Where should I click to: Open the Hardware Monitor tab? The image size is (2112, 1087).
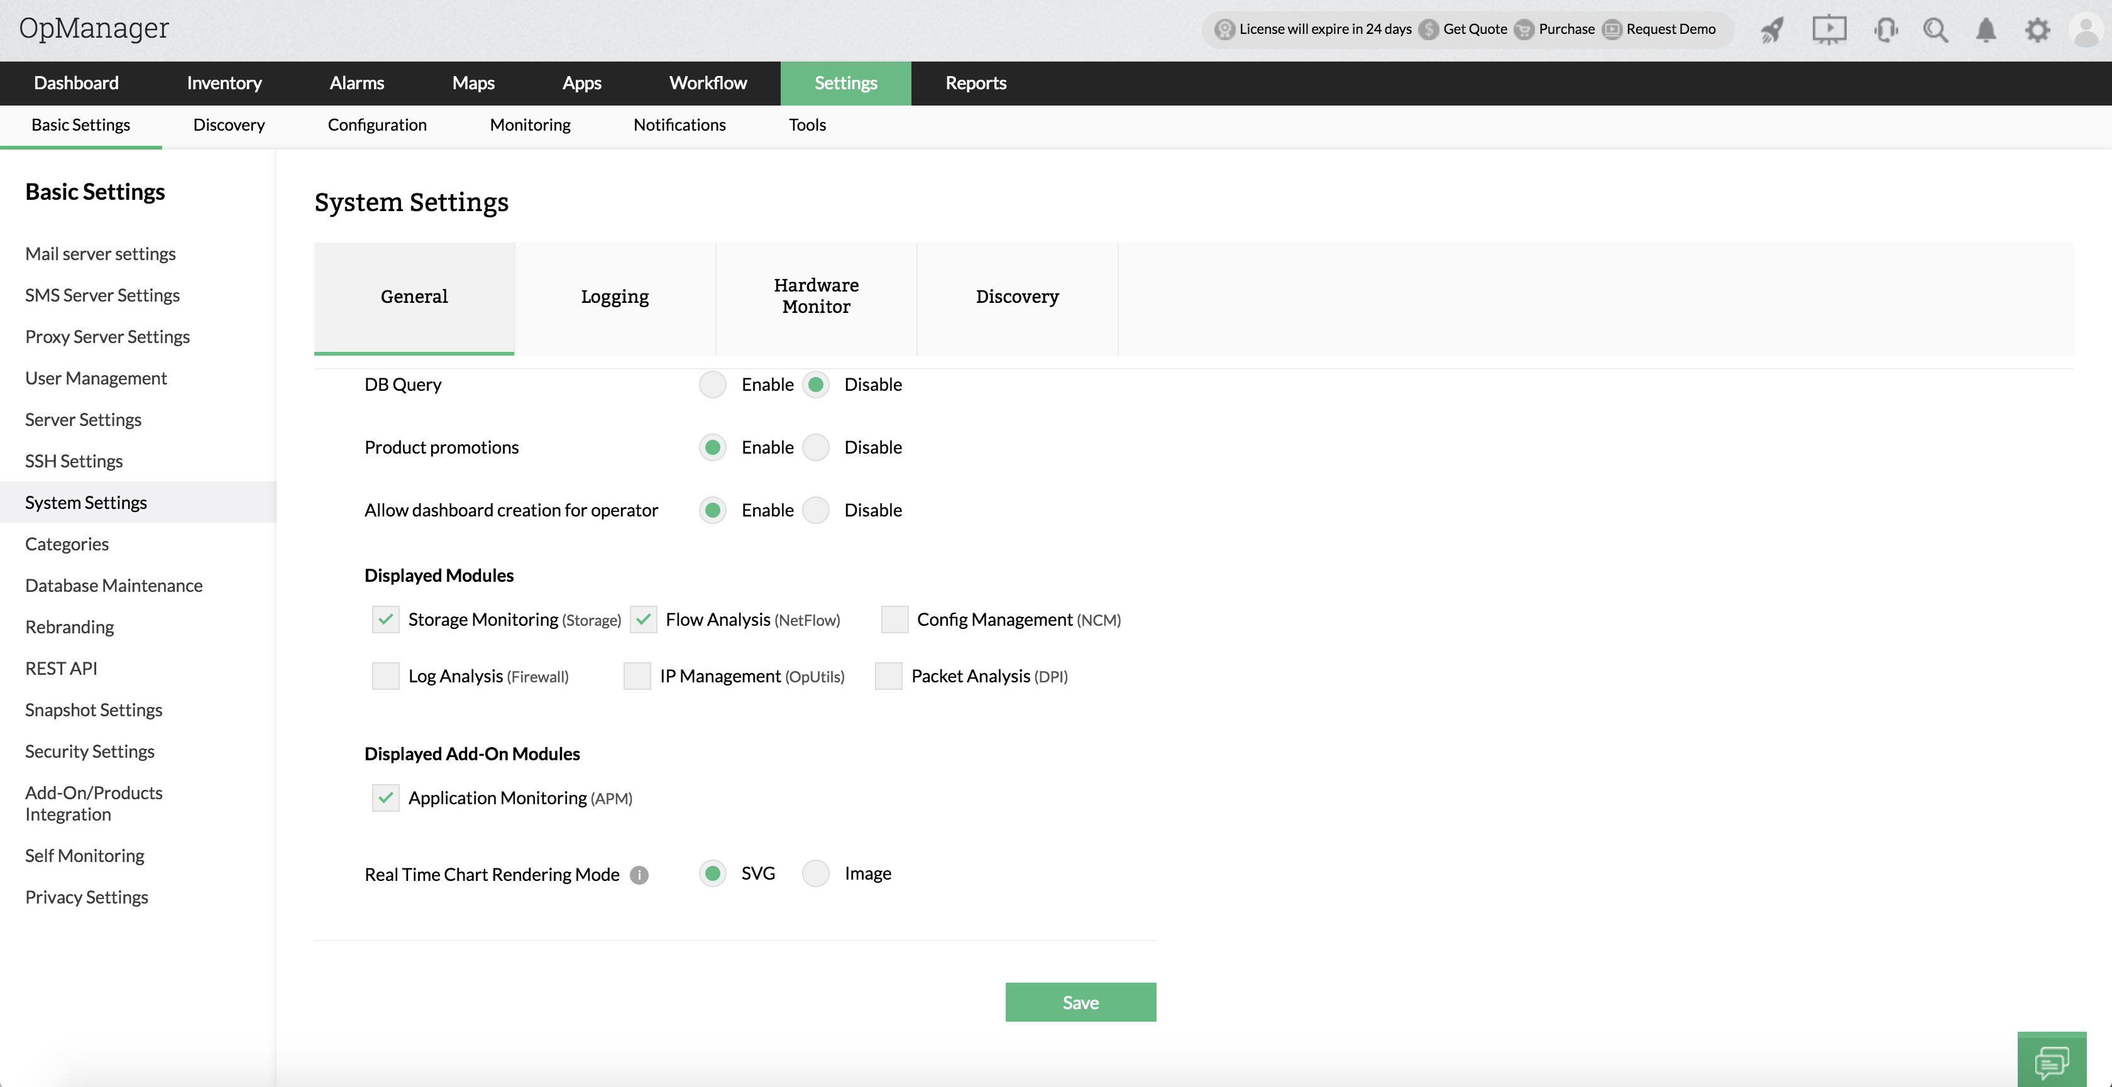click(x=816, y=297)
